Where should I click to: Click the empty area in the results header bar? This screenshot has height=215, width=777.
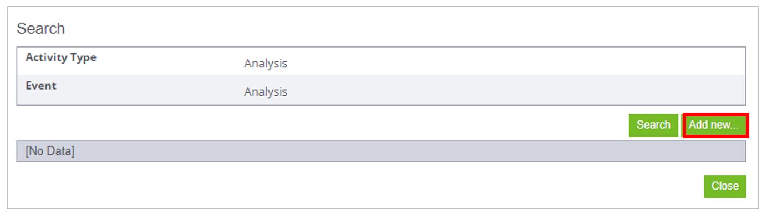click(x=410, y=151)
